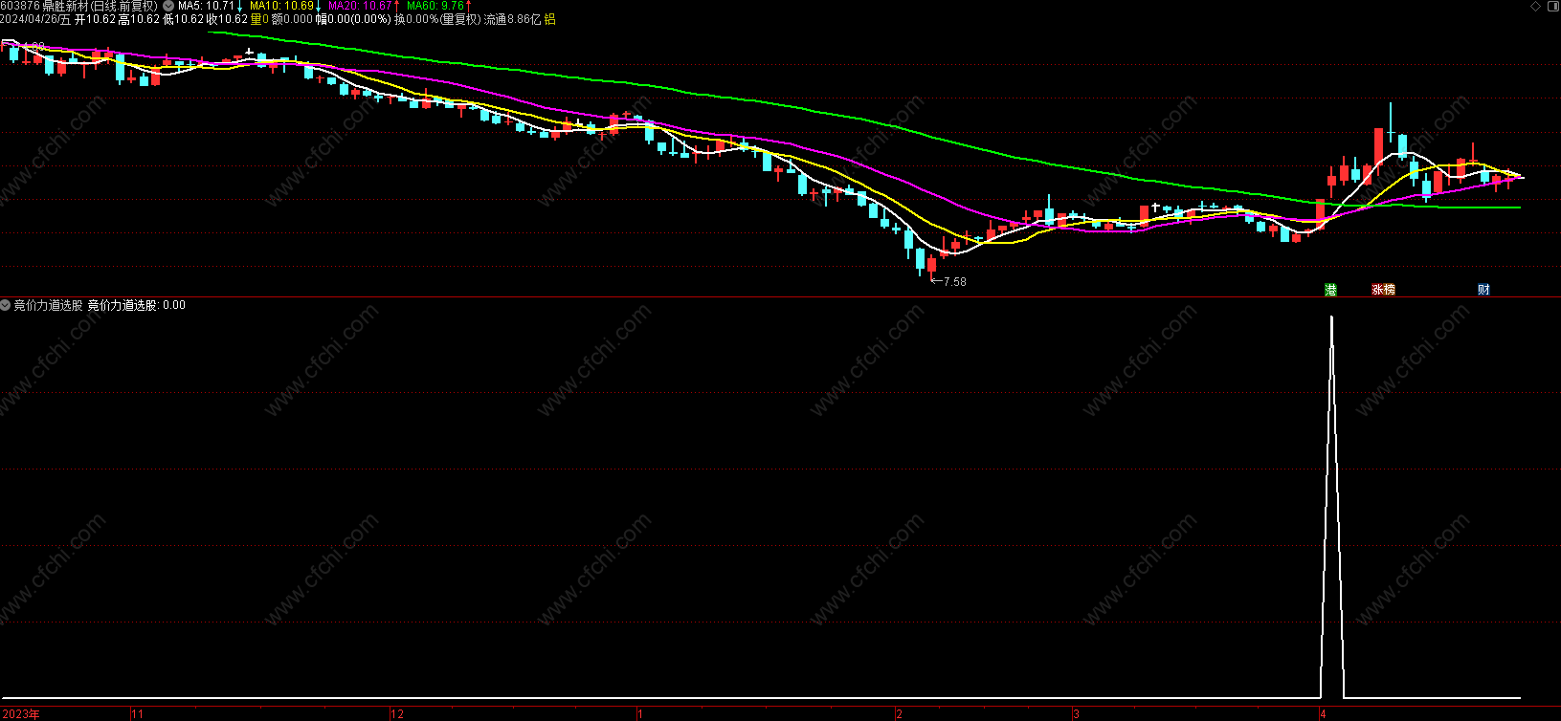Expand the 竞价力道选股 indicator menu arrow
Screen dimensions: 1561x721
[x=6, y=305]
